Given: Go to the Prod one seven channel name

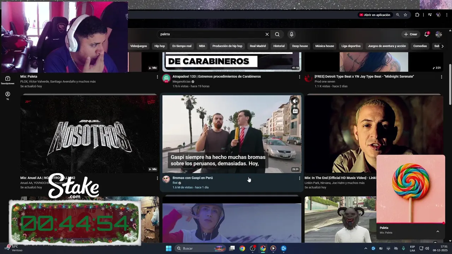Looking at the screenshot, I should [x=325, y=81].
